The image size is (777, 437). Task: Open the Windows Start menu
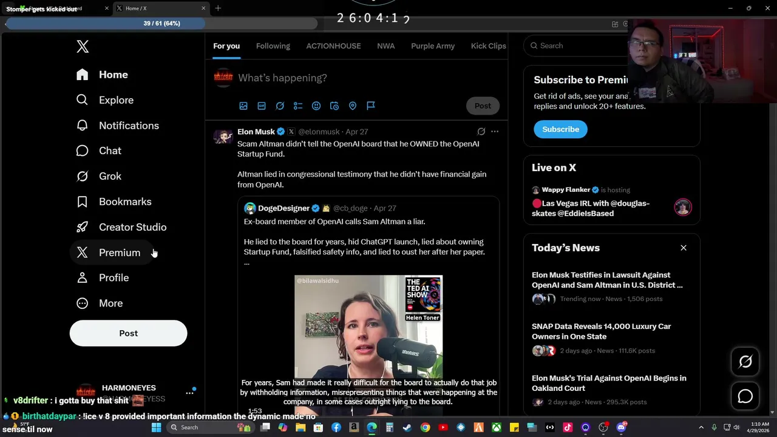156,427
